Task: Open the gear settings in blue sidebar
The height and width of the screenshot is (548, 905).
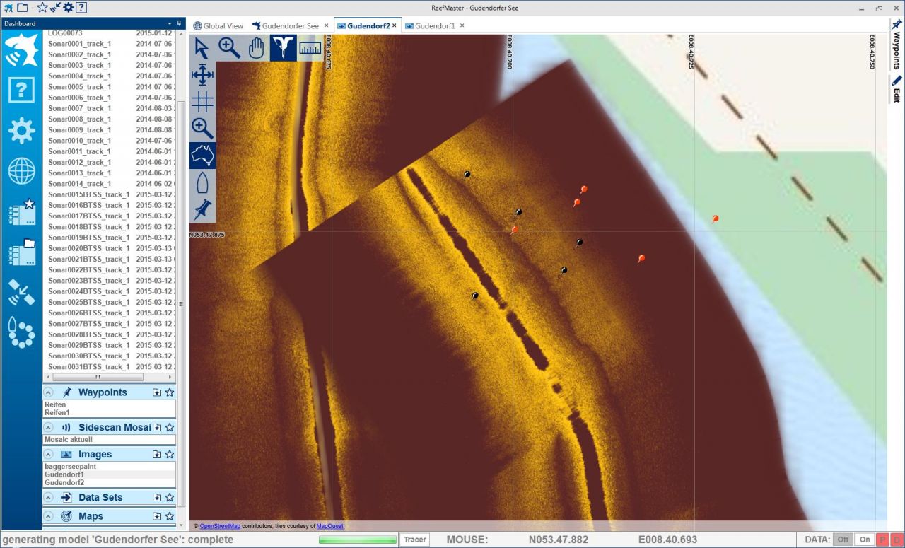Action: [21, 131]
